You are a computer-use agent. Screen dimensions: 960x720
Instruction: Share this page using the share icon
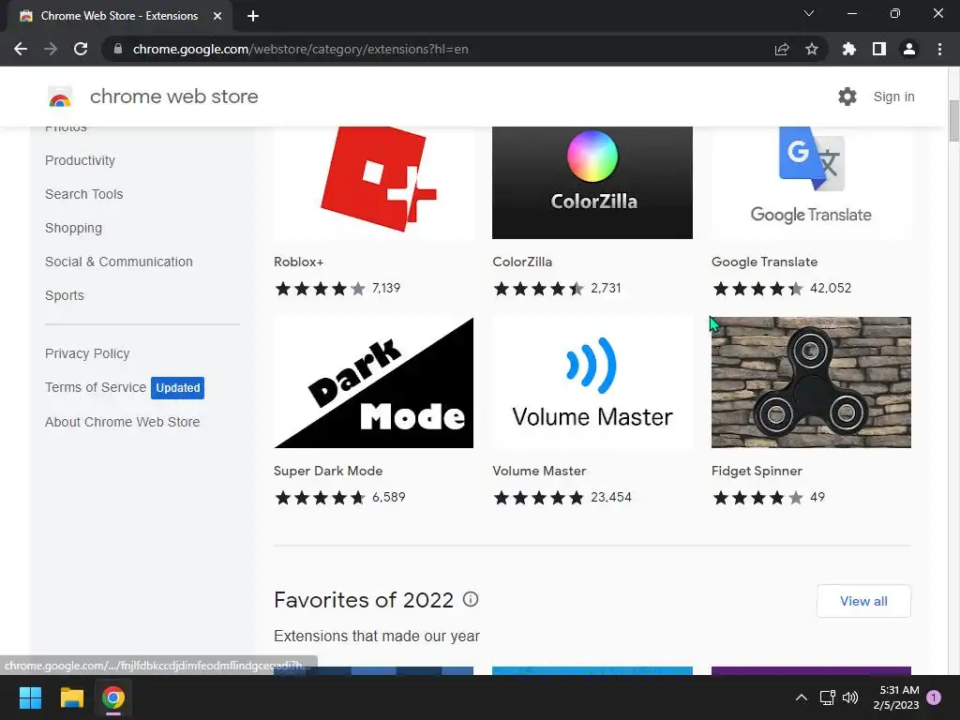click(x=782, y=49)
